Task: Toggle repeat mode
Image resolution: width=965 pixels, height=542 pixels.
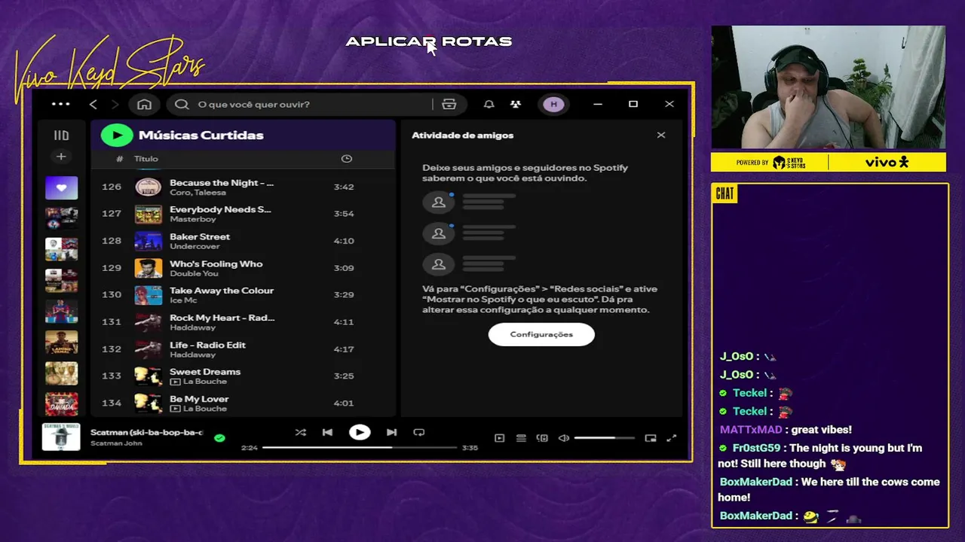Action: pos(419,432)
